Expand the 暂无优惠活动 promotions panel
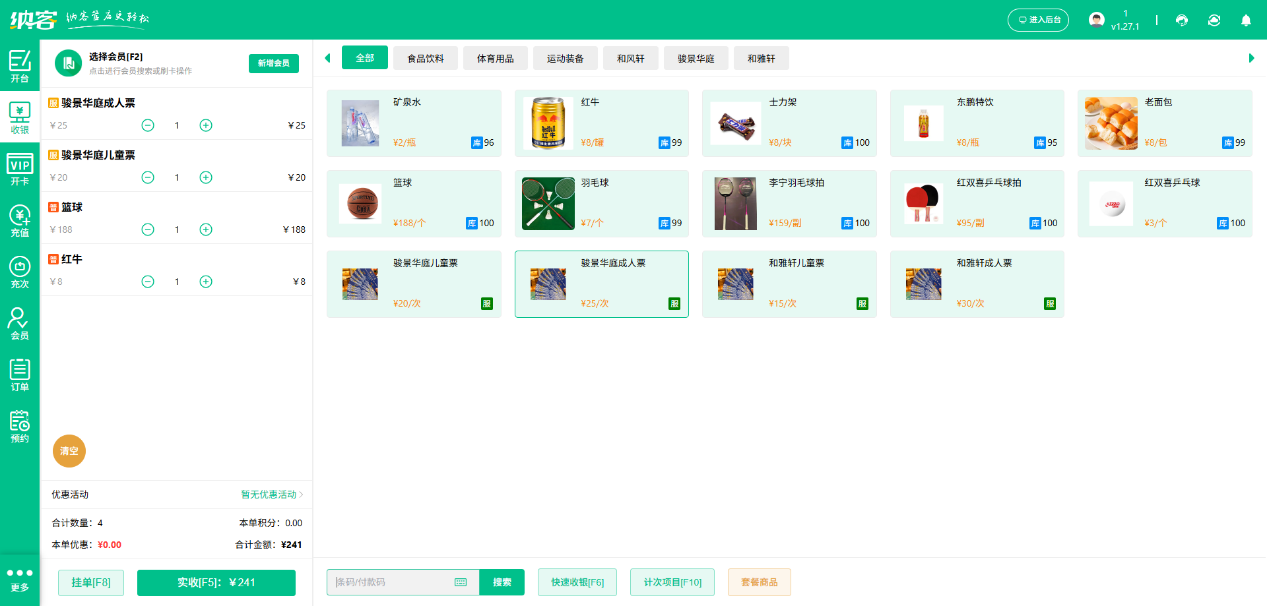The image size is (1267, 606). tap(269, 495)
